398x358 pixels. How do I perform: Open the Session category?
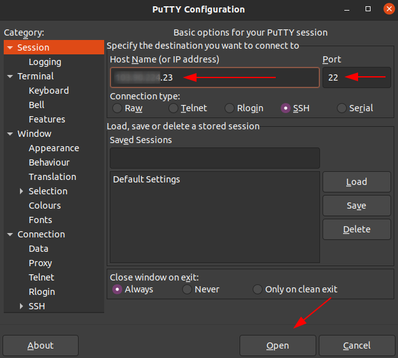(x=54, y=47)
